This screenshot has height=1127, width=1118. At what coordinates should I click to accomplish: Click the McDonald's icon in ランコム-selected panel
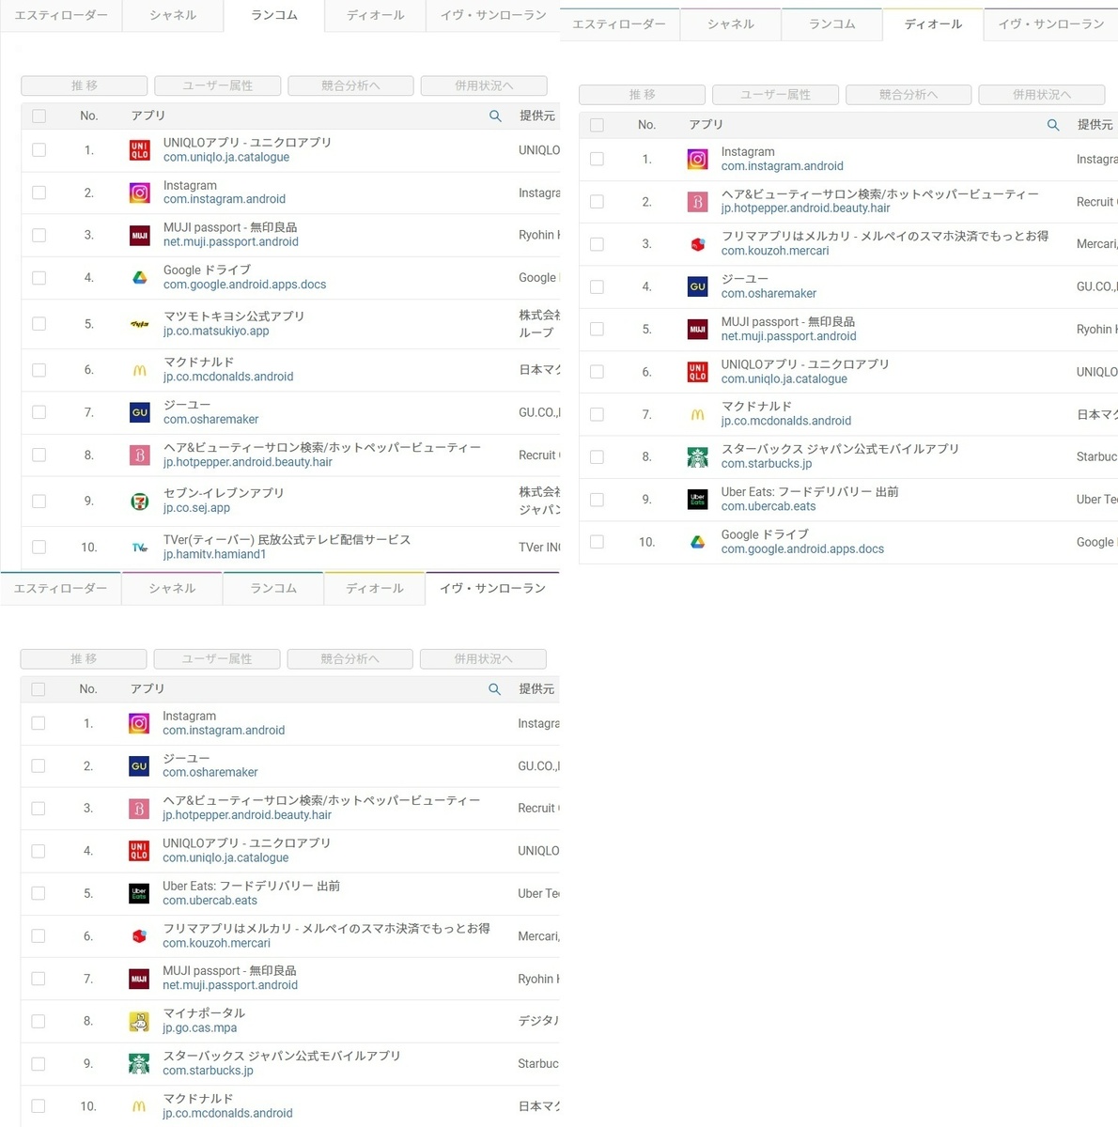tap(139, 370)
